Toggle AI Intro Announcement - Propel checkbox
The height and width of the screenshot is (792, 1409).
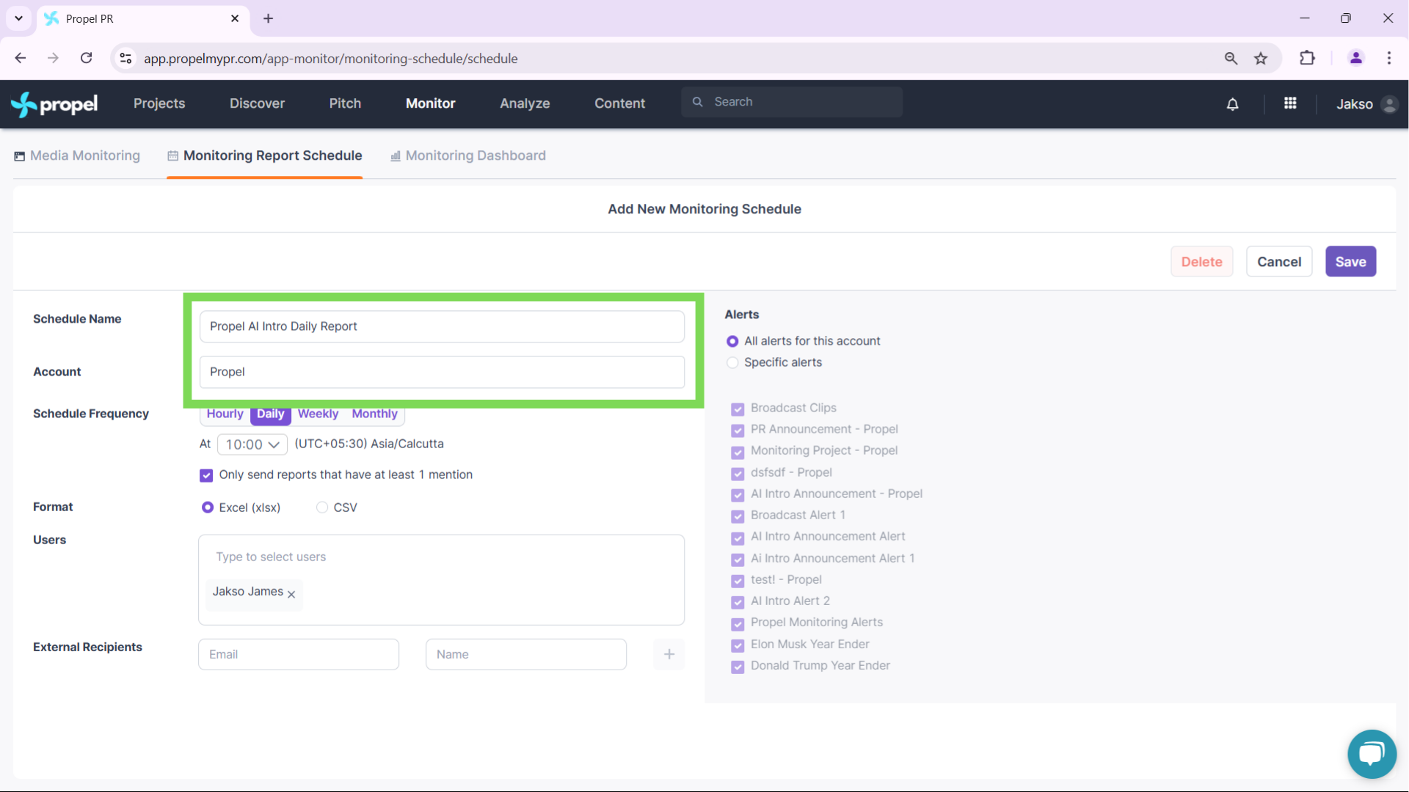(738, 494)
